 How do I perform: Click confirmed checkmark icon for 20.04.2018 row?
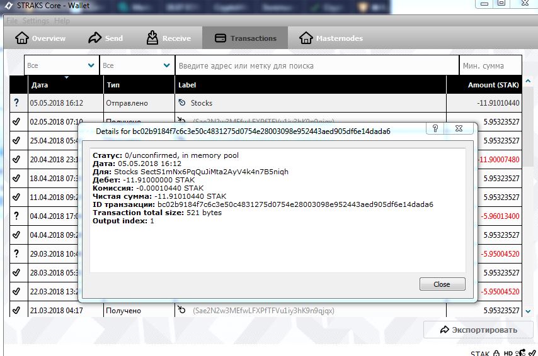pos(16,159)
